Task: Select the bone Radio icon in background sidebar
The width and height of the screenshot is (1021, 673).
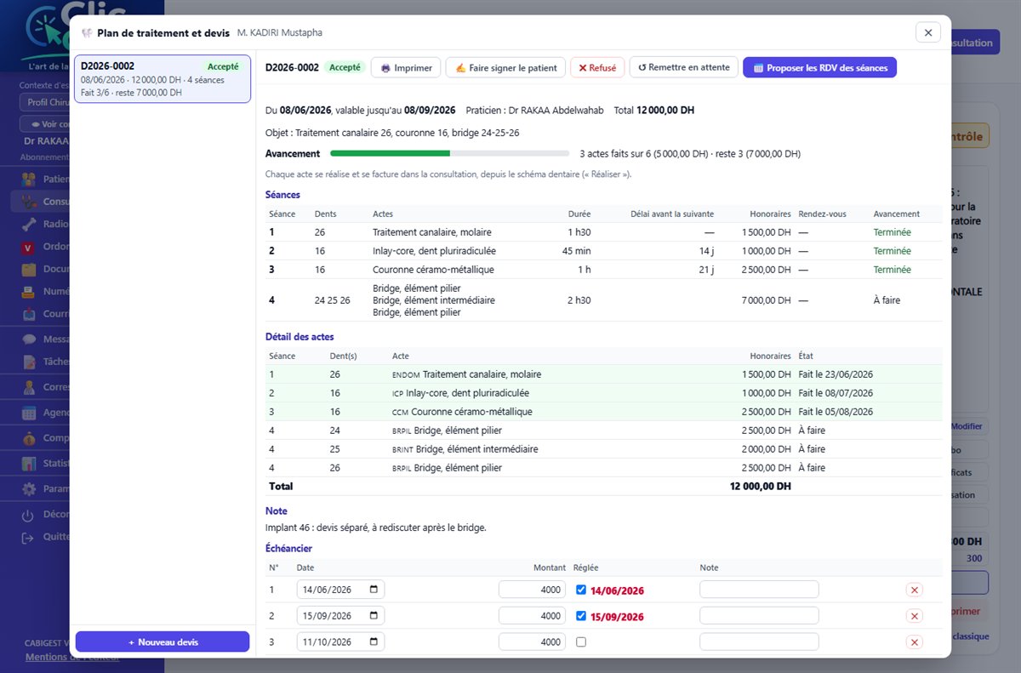Action: pyautogui.click(x=29, y=225)
